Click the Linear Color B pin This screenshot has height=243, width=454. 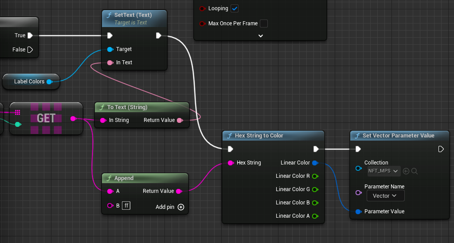315,203
